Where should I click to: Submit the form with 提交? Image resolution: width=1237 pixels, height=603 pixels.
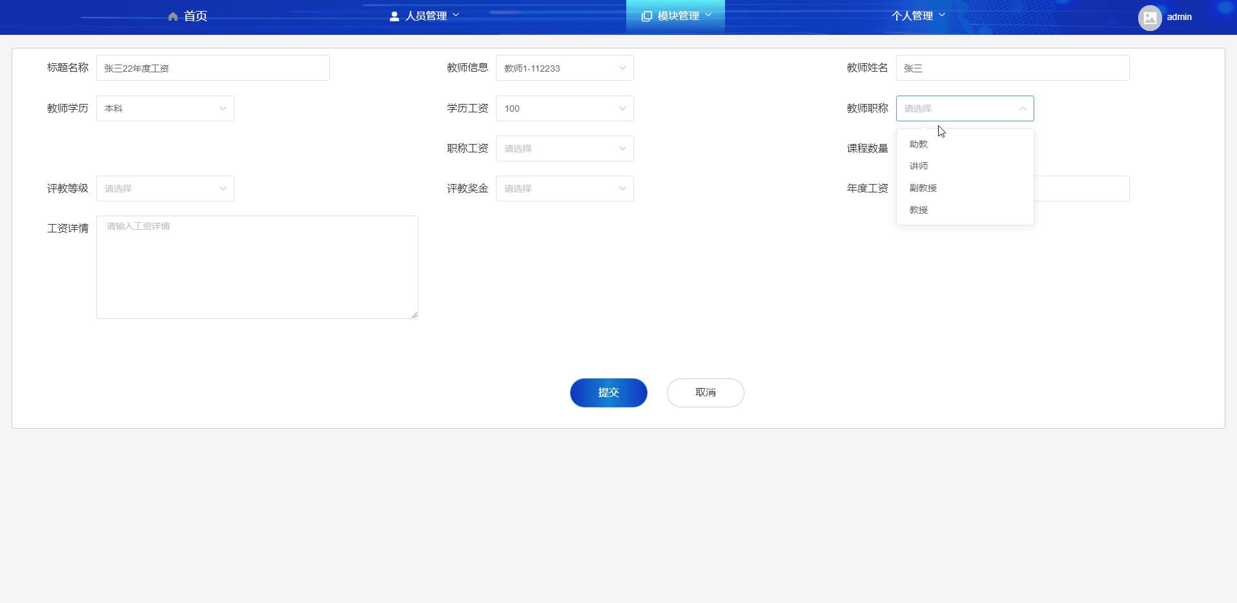click(609, 393)
